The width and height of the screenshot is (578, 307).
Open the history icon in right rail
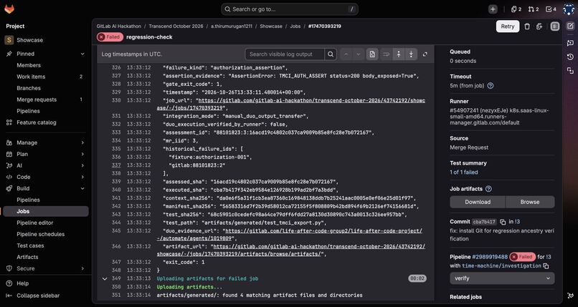click(570, 57)
